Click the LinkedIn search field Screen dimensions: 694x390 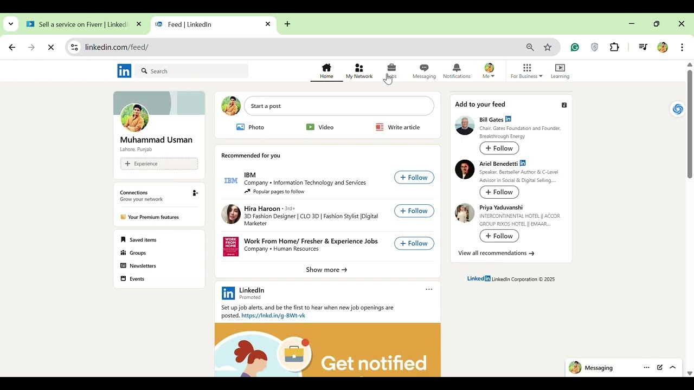192,71
